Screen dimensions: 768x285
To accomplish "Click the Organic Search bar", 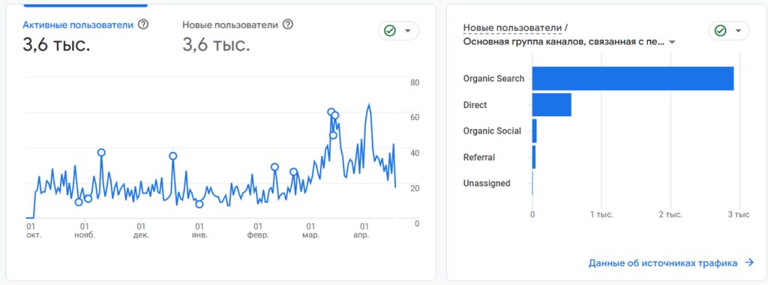I will click(633, 78).
